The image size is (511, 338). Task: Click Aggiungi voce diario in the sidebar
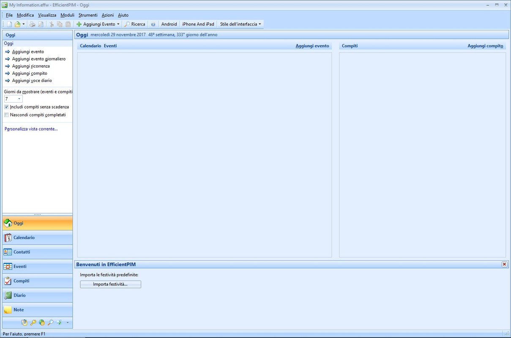click(x=32, y=80)
